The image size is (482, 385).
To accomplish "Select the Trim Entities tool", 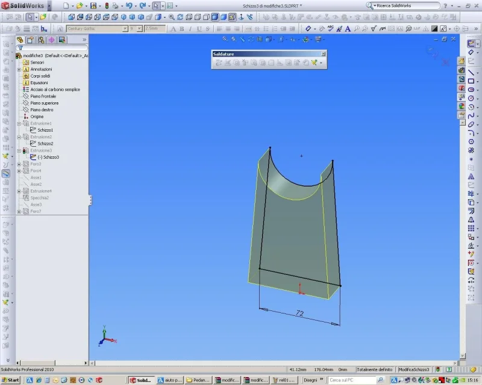I will point(471,194).
